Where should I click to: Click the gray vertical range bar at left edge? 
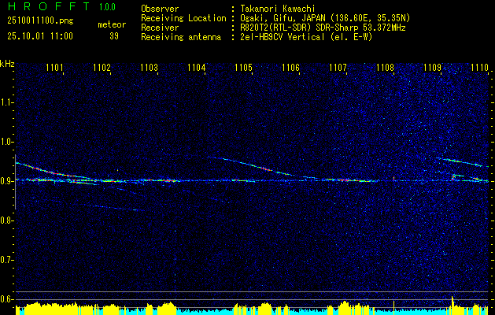click(x=15, y=182)
